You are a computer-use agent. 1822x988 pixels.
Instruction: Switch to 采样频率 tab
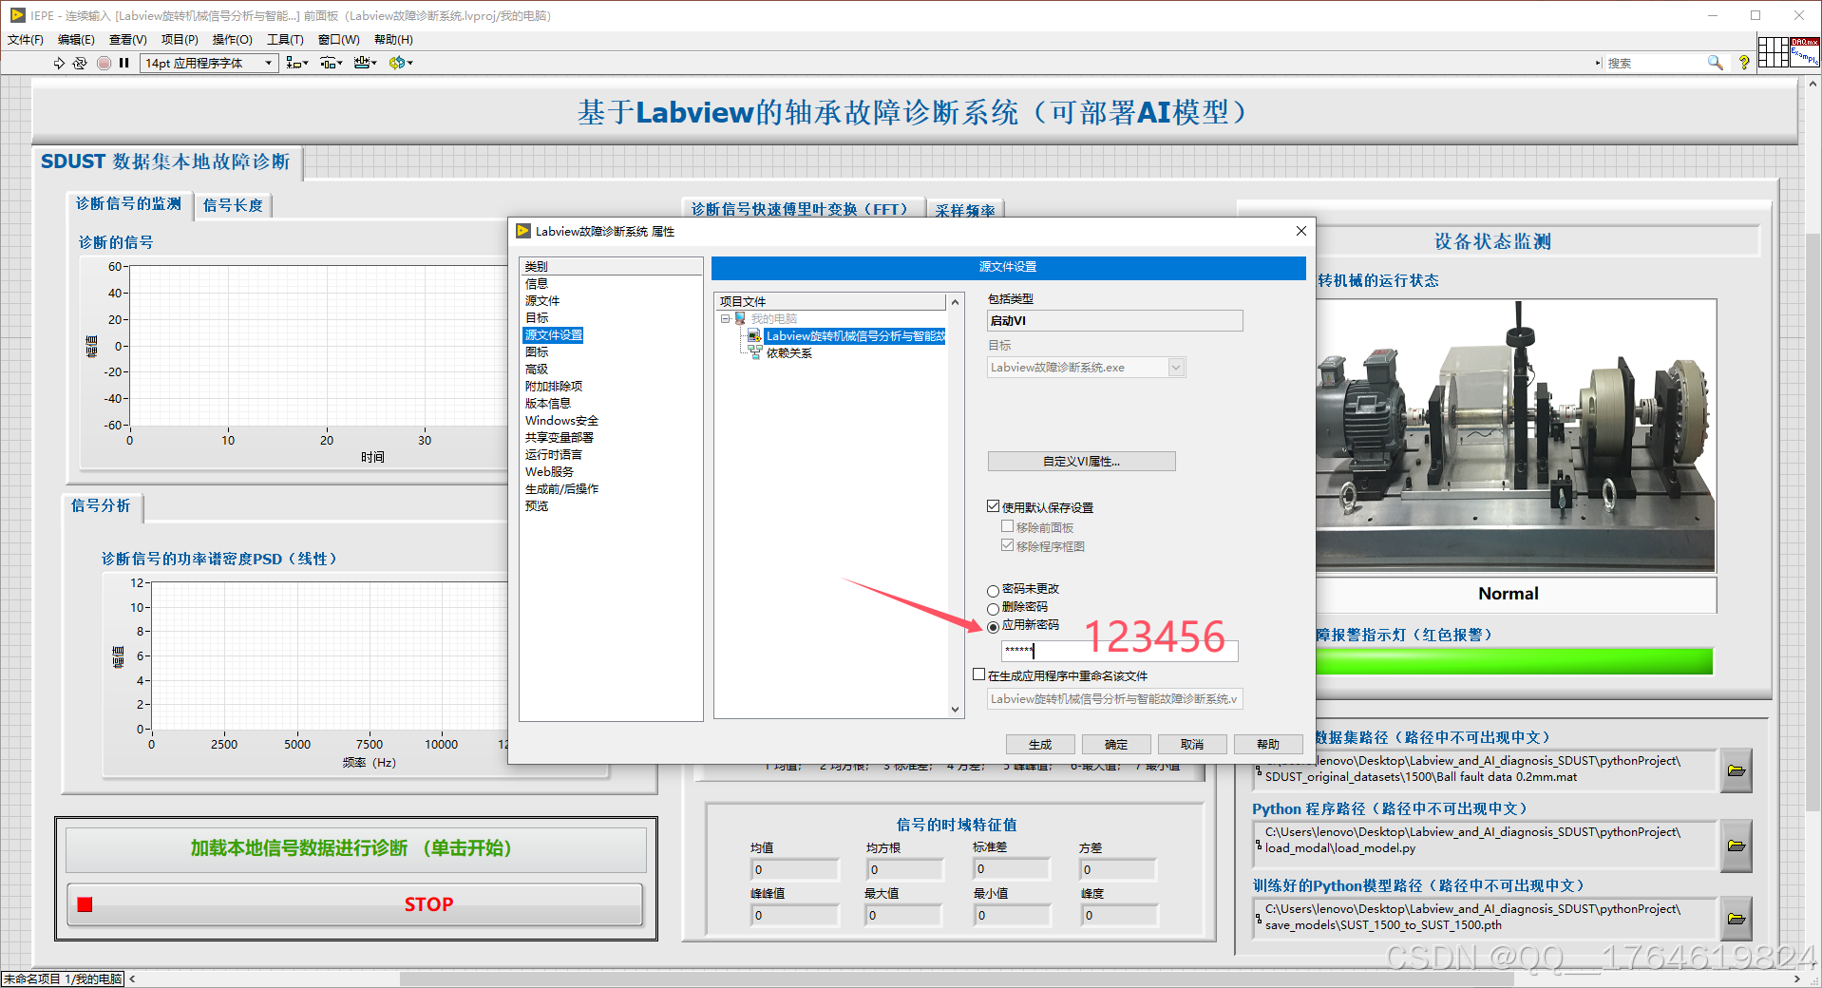[965, 210]
